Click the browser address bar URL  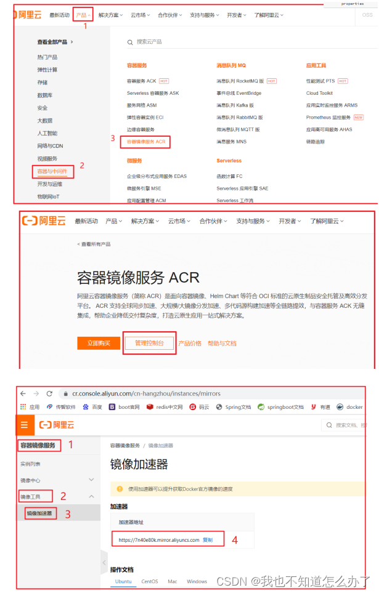146,393
